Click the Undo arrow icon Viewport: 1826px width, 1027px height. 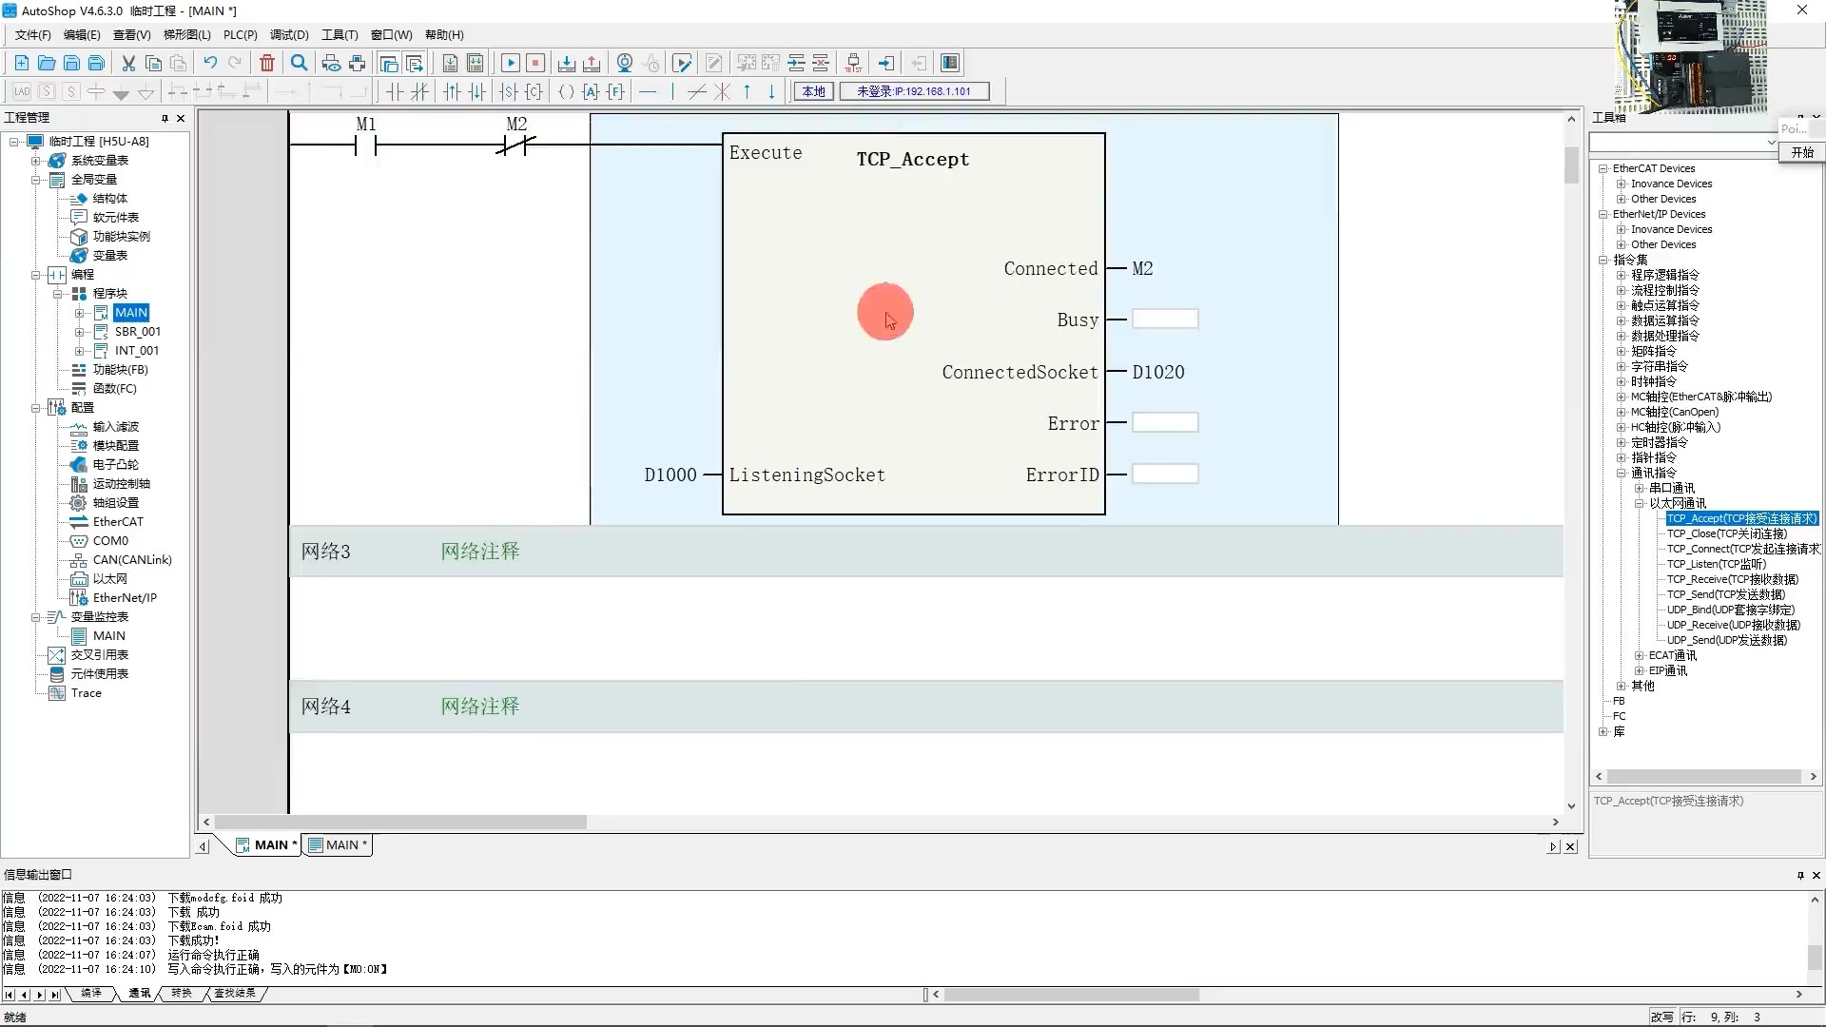(x=210, y=63)
